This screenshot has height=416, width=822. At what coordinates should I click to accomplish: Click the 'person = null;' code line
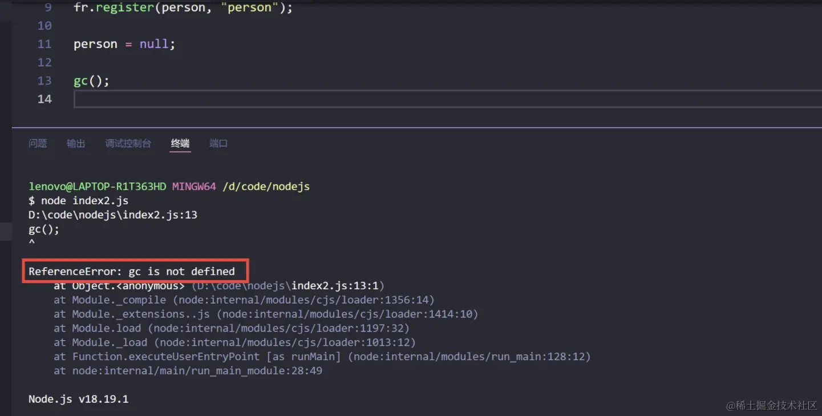click(124, 44)
